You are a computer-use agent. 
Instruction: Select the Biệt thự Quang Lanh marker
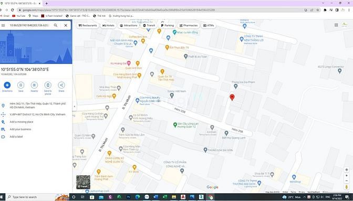click(226, 133)
